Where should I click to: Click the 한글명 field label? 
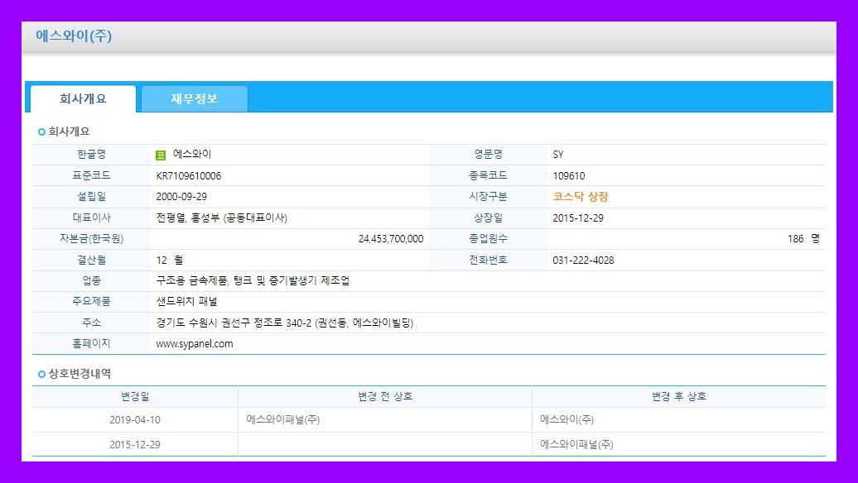(x=91, y=155)
